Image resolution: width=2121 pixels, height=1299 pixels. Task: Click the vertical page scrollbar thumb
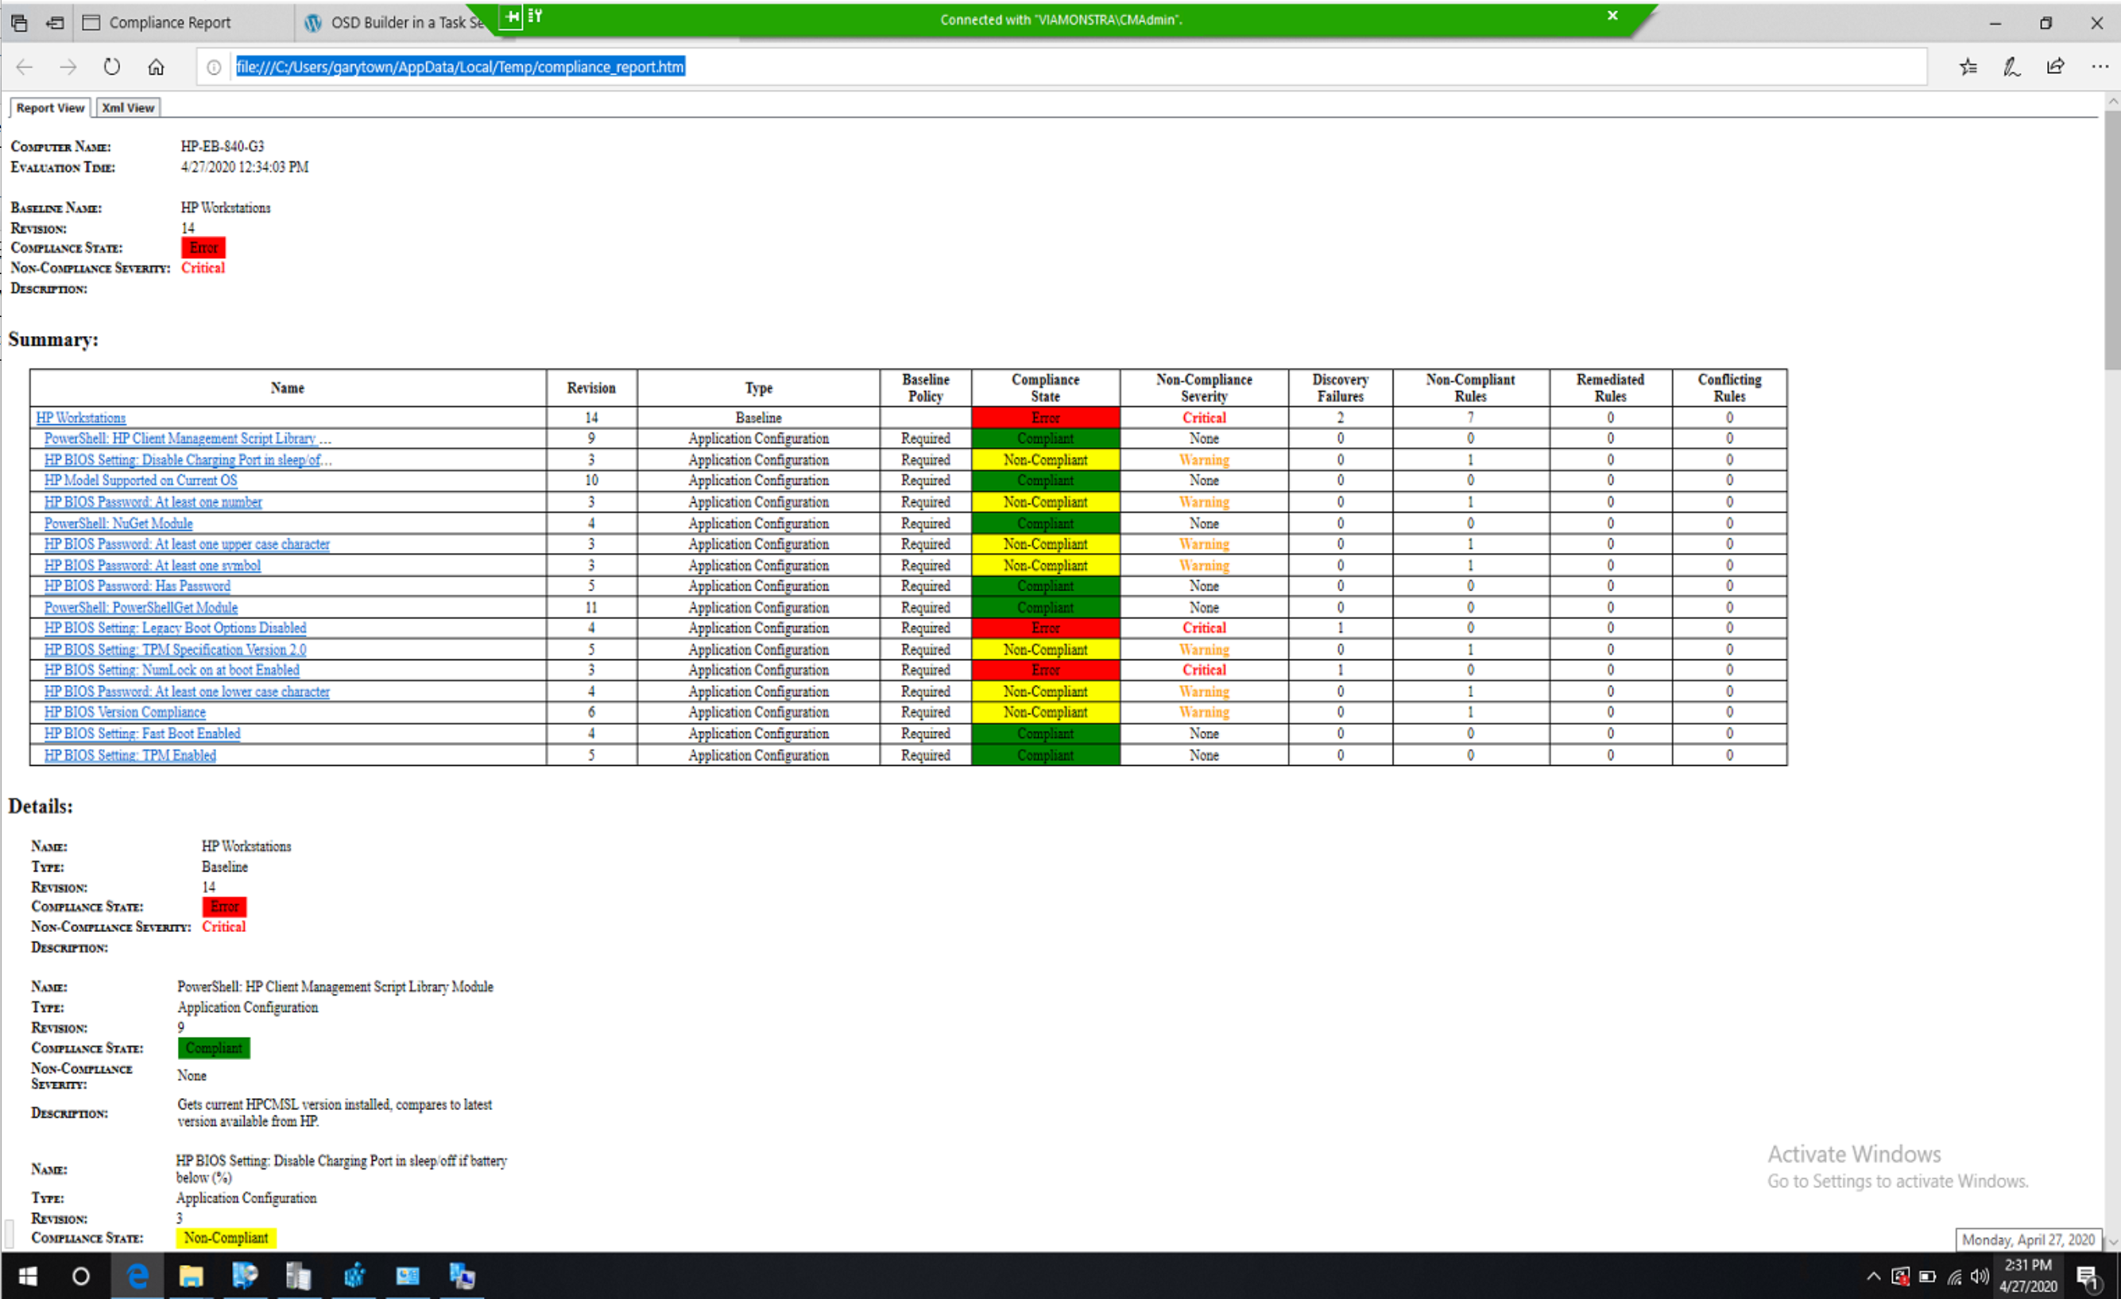(x=2111, y=241)
